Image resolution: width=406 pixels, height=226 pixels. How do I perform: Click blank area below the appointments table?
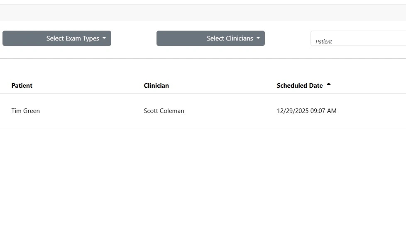tap(203, 178)
